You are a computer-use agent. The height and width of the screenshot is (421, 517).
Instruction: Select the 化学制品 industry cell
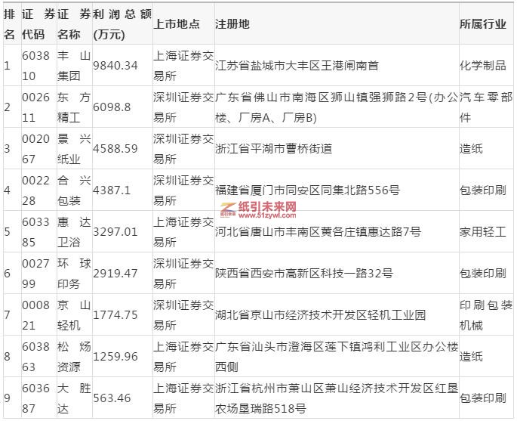(x=483, y=65)
